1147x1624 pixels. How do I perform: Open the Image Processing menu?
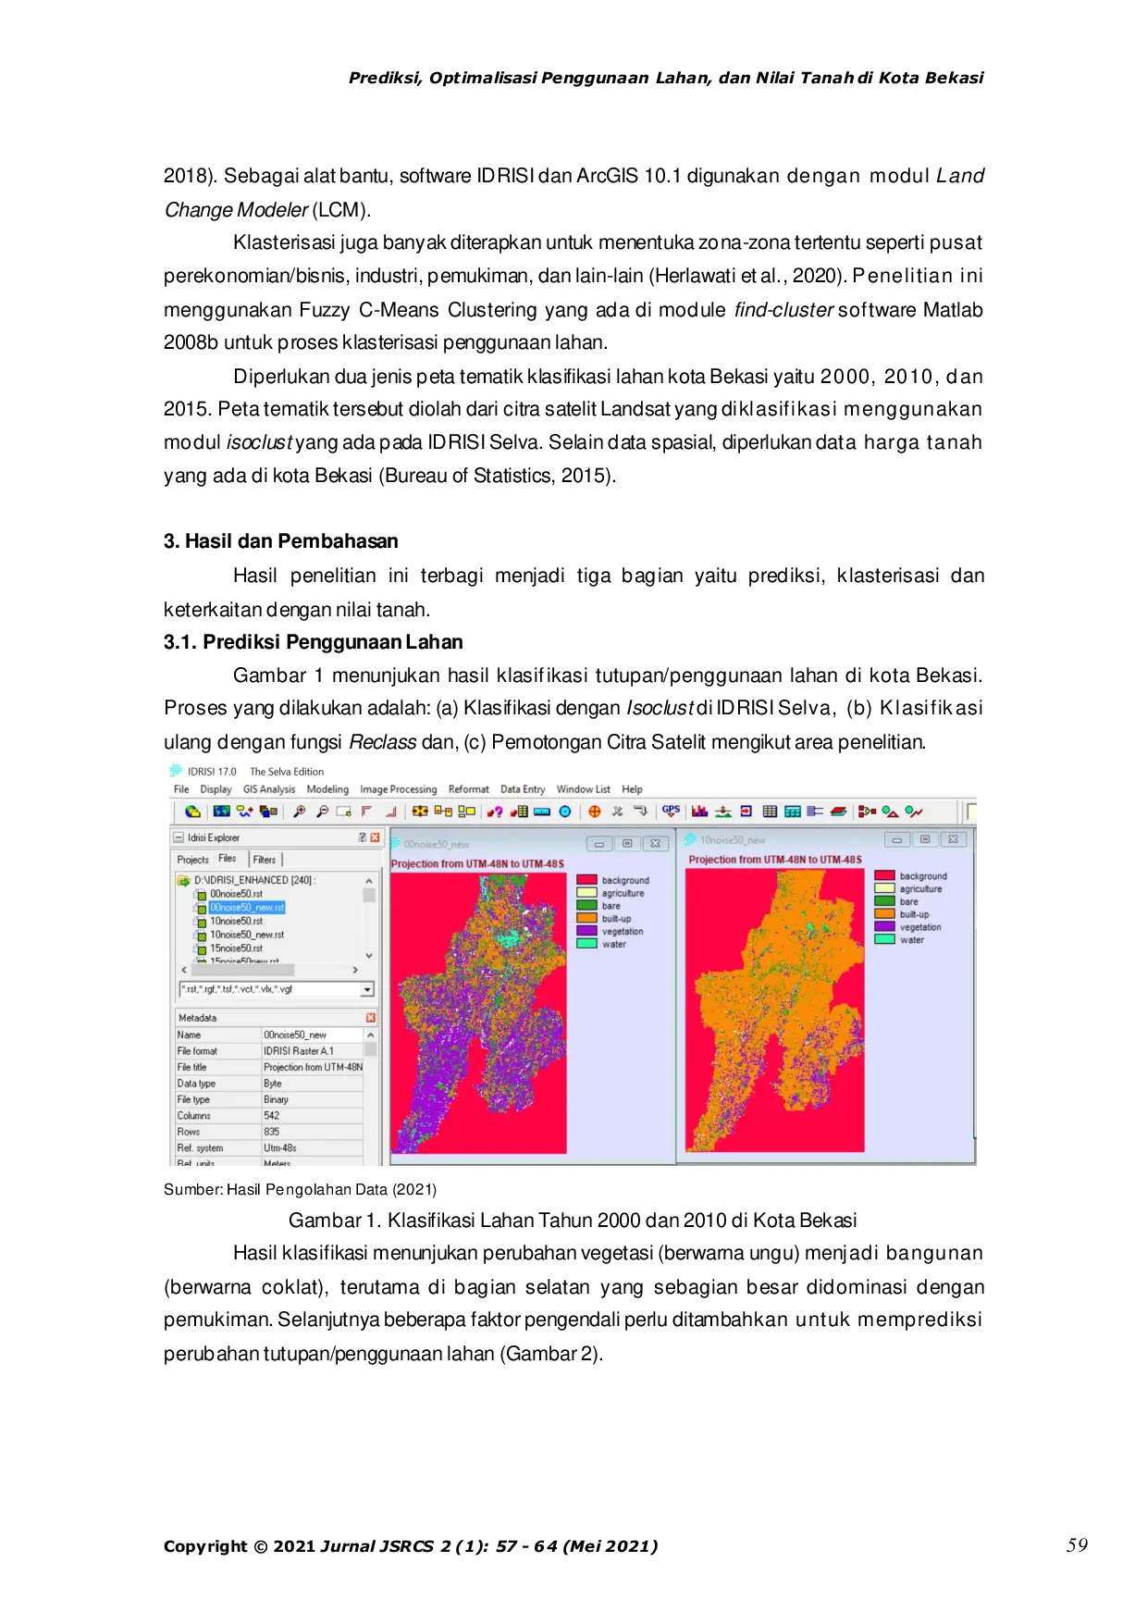point(398,789)
